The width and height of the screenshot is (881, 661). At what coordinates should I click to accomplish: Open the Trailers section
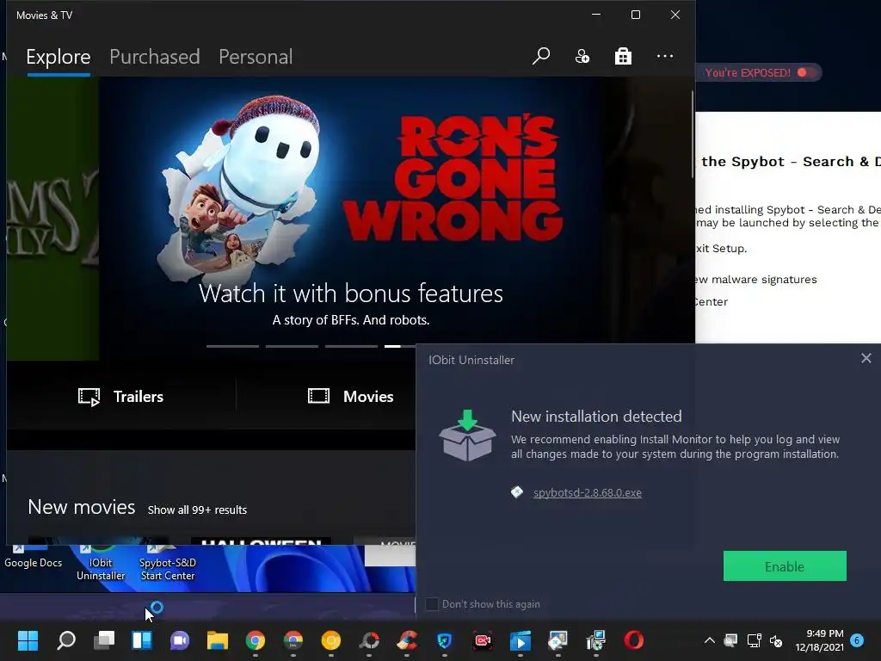coord(120,396)
